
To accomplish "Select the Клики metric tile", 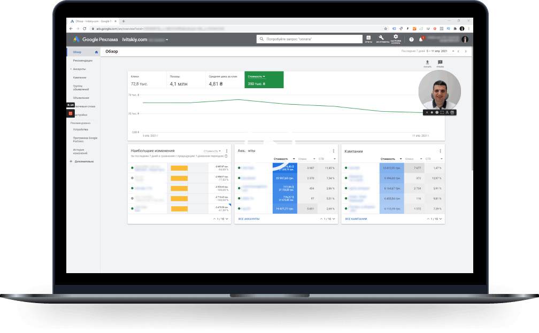I will click(146, 80).
